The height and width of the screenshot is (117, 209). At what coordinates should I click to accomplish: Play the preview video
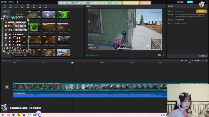click(125, 55)
